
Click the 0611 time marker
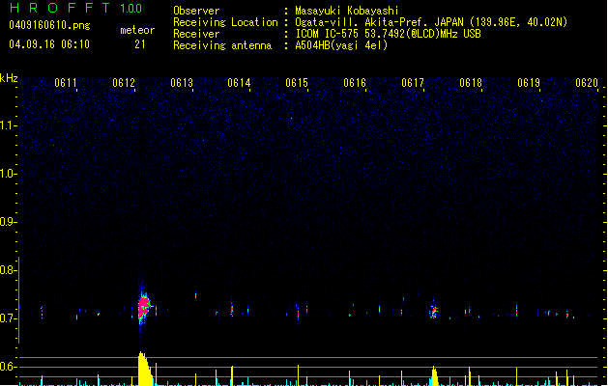tap(66, 83)
